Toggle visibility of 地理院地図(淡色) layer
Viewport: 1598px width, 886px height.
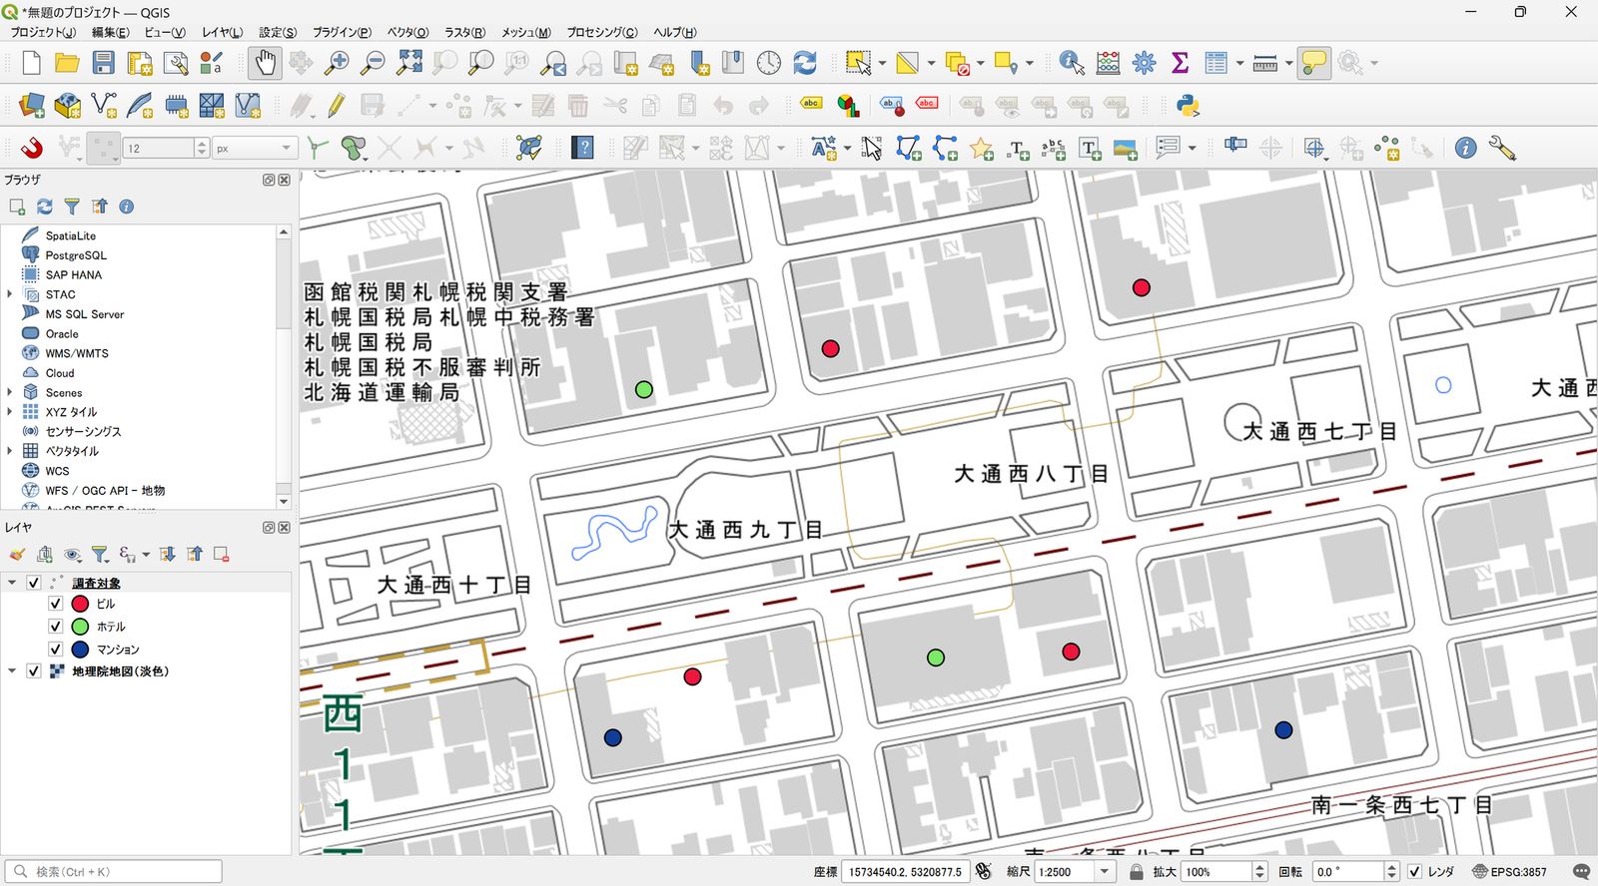(x=33, y=671)
